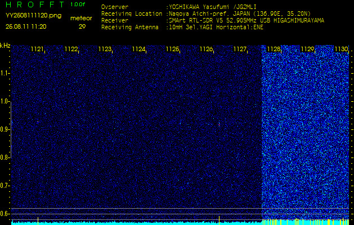This screenshot has width=354, height=225.
Task: Click the Receiving Location label
Action: coord(132,13)
